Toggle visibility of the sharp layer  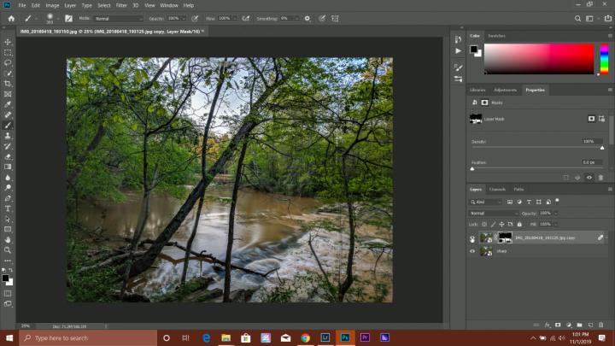[x=472, y=251]
